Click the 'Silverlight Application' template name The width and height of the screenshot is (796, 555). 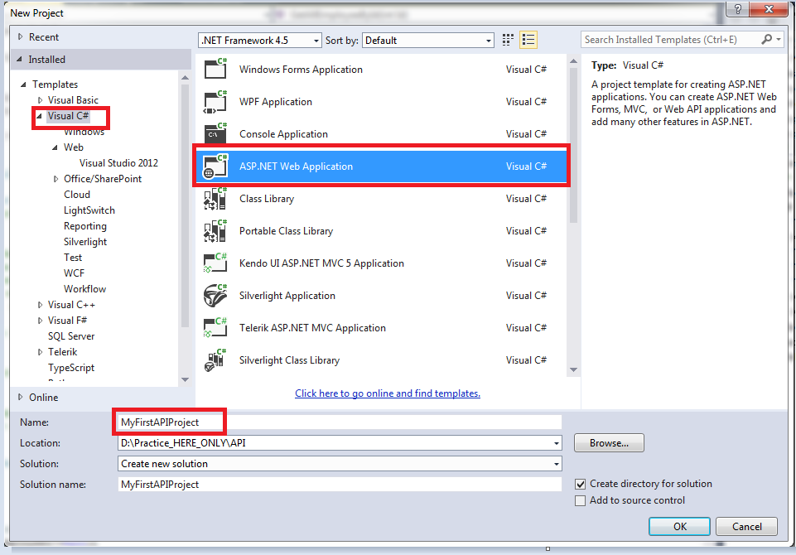[x=287, y=296]
